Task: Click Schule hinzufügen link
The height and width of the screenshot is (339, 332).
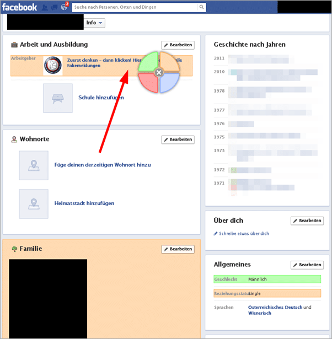Action: (x=101, y=98)
